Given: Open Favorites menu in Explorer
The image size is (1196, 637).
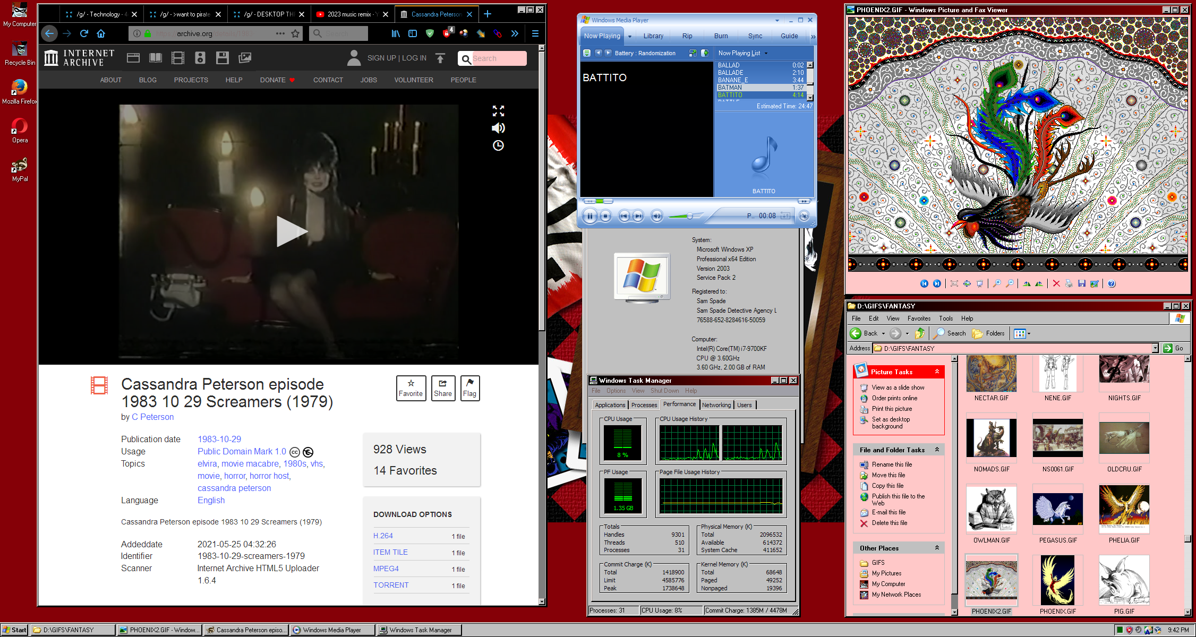Looking at the screenshot, I should click(919, 318).
